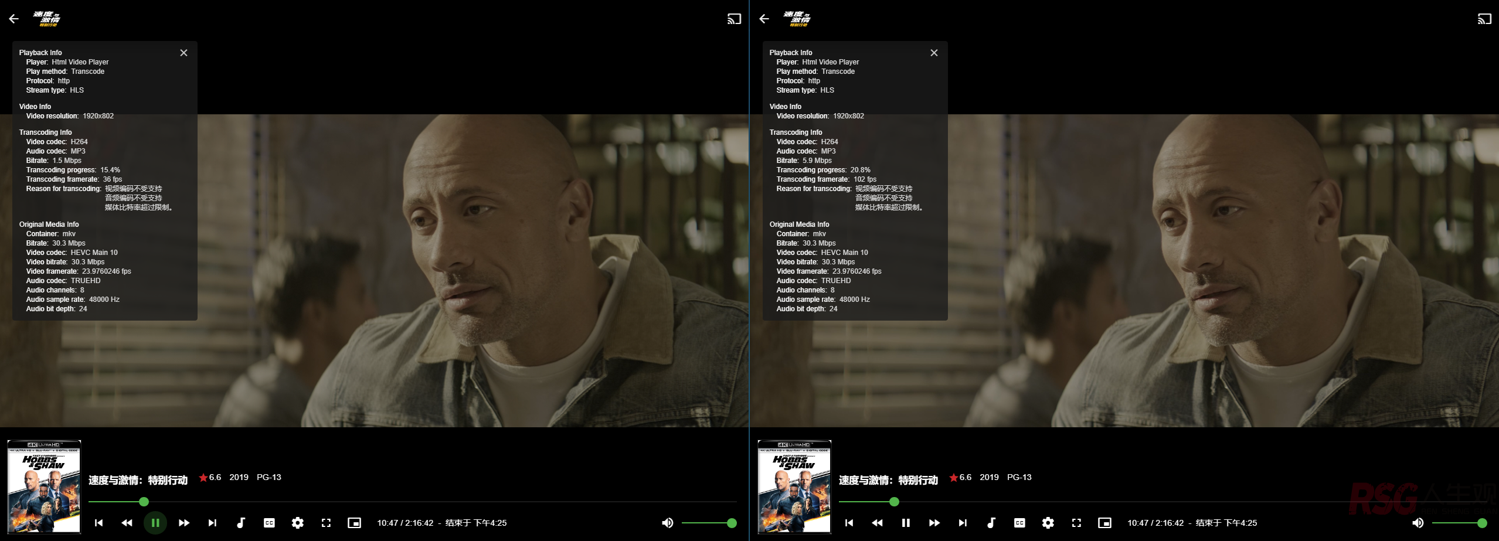1499x541 pixels.
Task: Click movie title 速度与激情 in right player
Action: tap(888, 480)
